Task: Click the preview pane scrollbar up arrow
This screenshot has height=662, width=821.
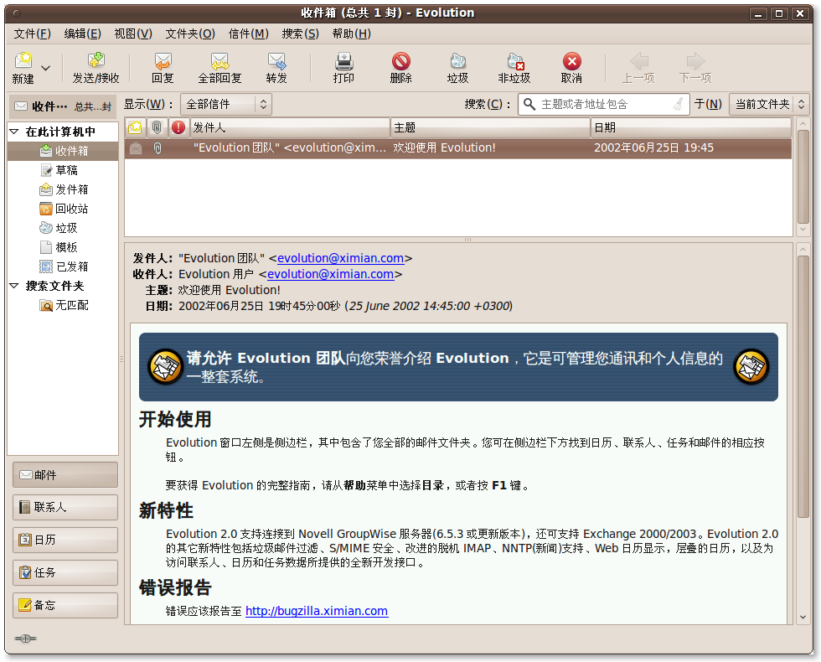Action: [x=803, y=250]
